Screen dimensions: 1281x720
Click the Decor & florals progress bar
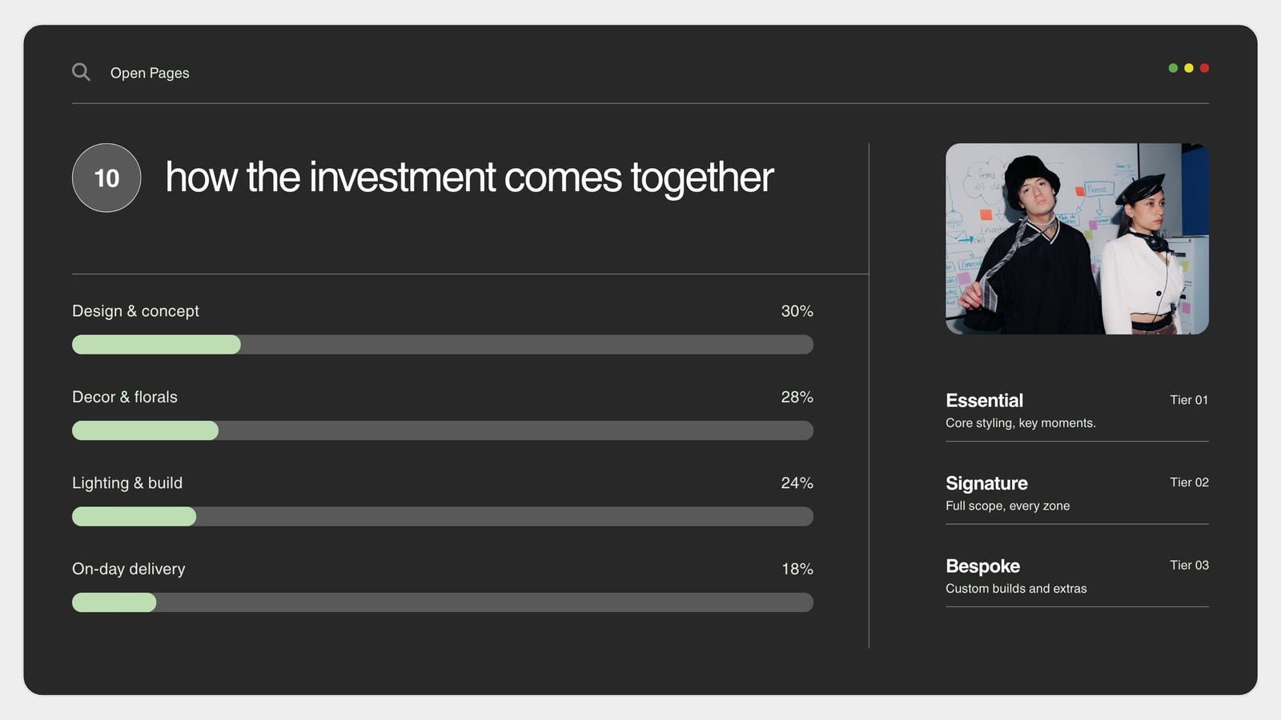coord(443,430)
